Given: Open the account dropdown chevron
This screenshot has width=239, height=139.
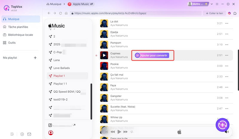Looking at the screenshot, I should coord(212,4).
